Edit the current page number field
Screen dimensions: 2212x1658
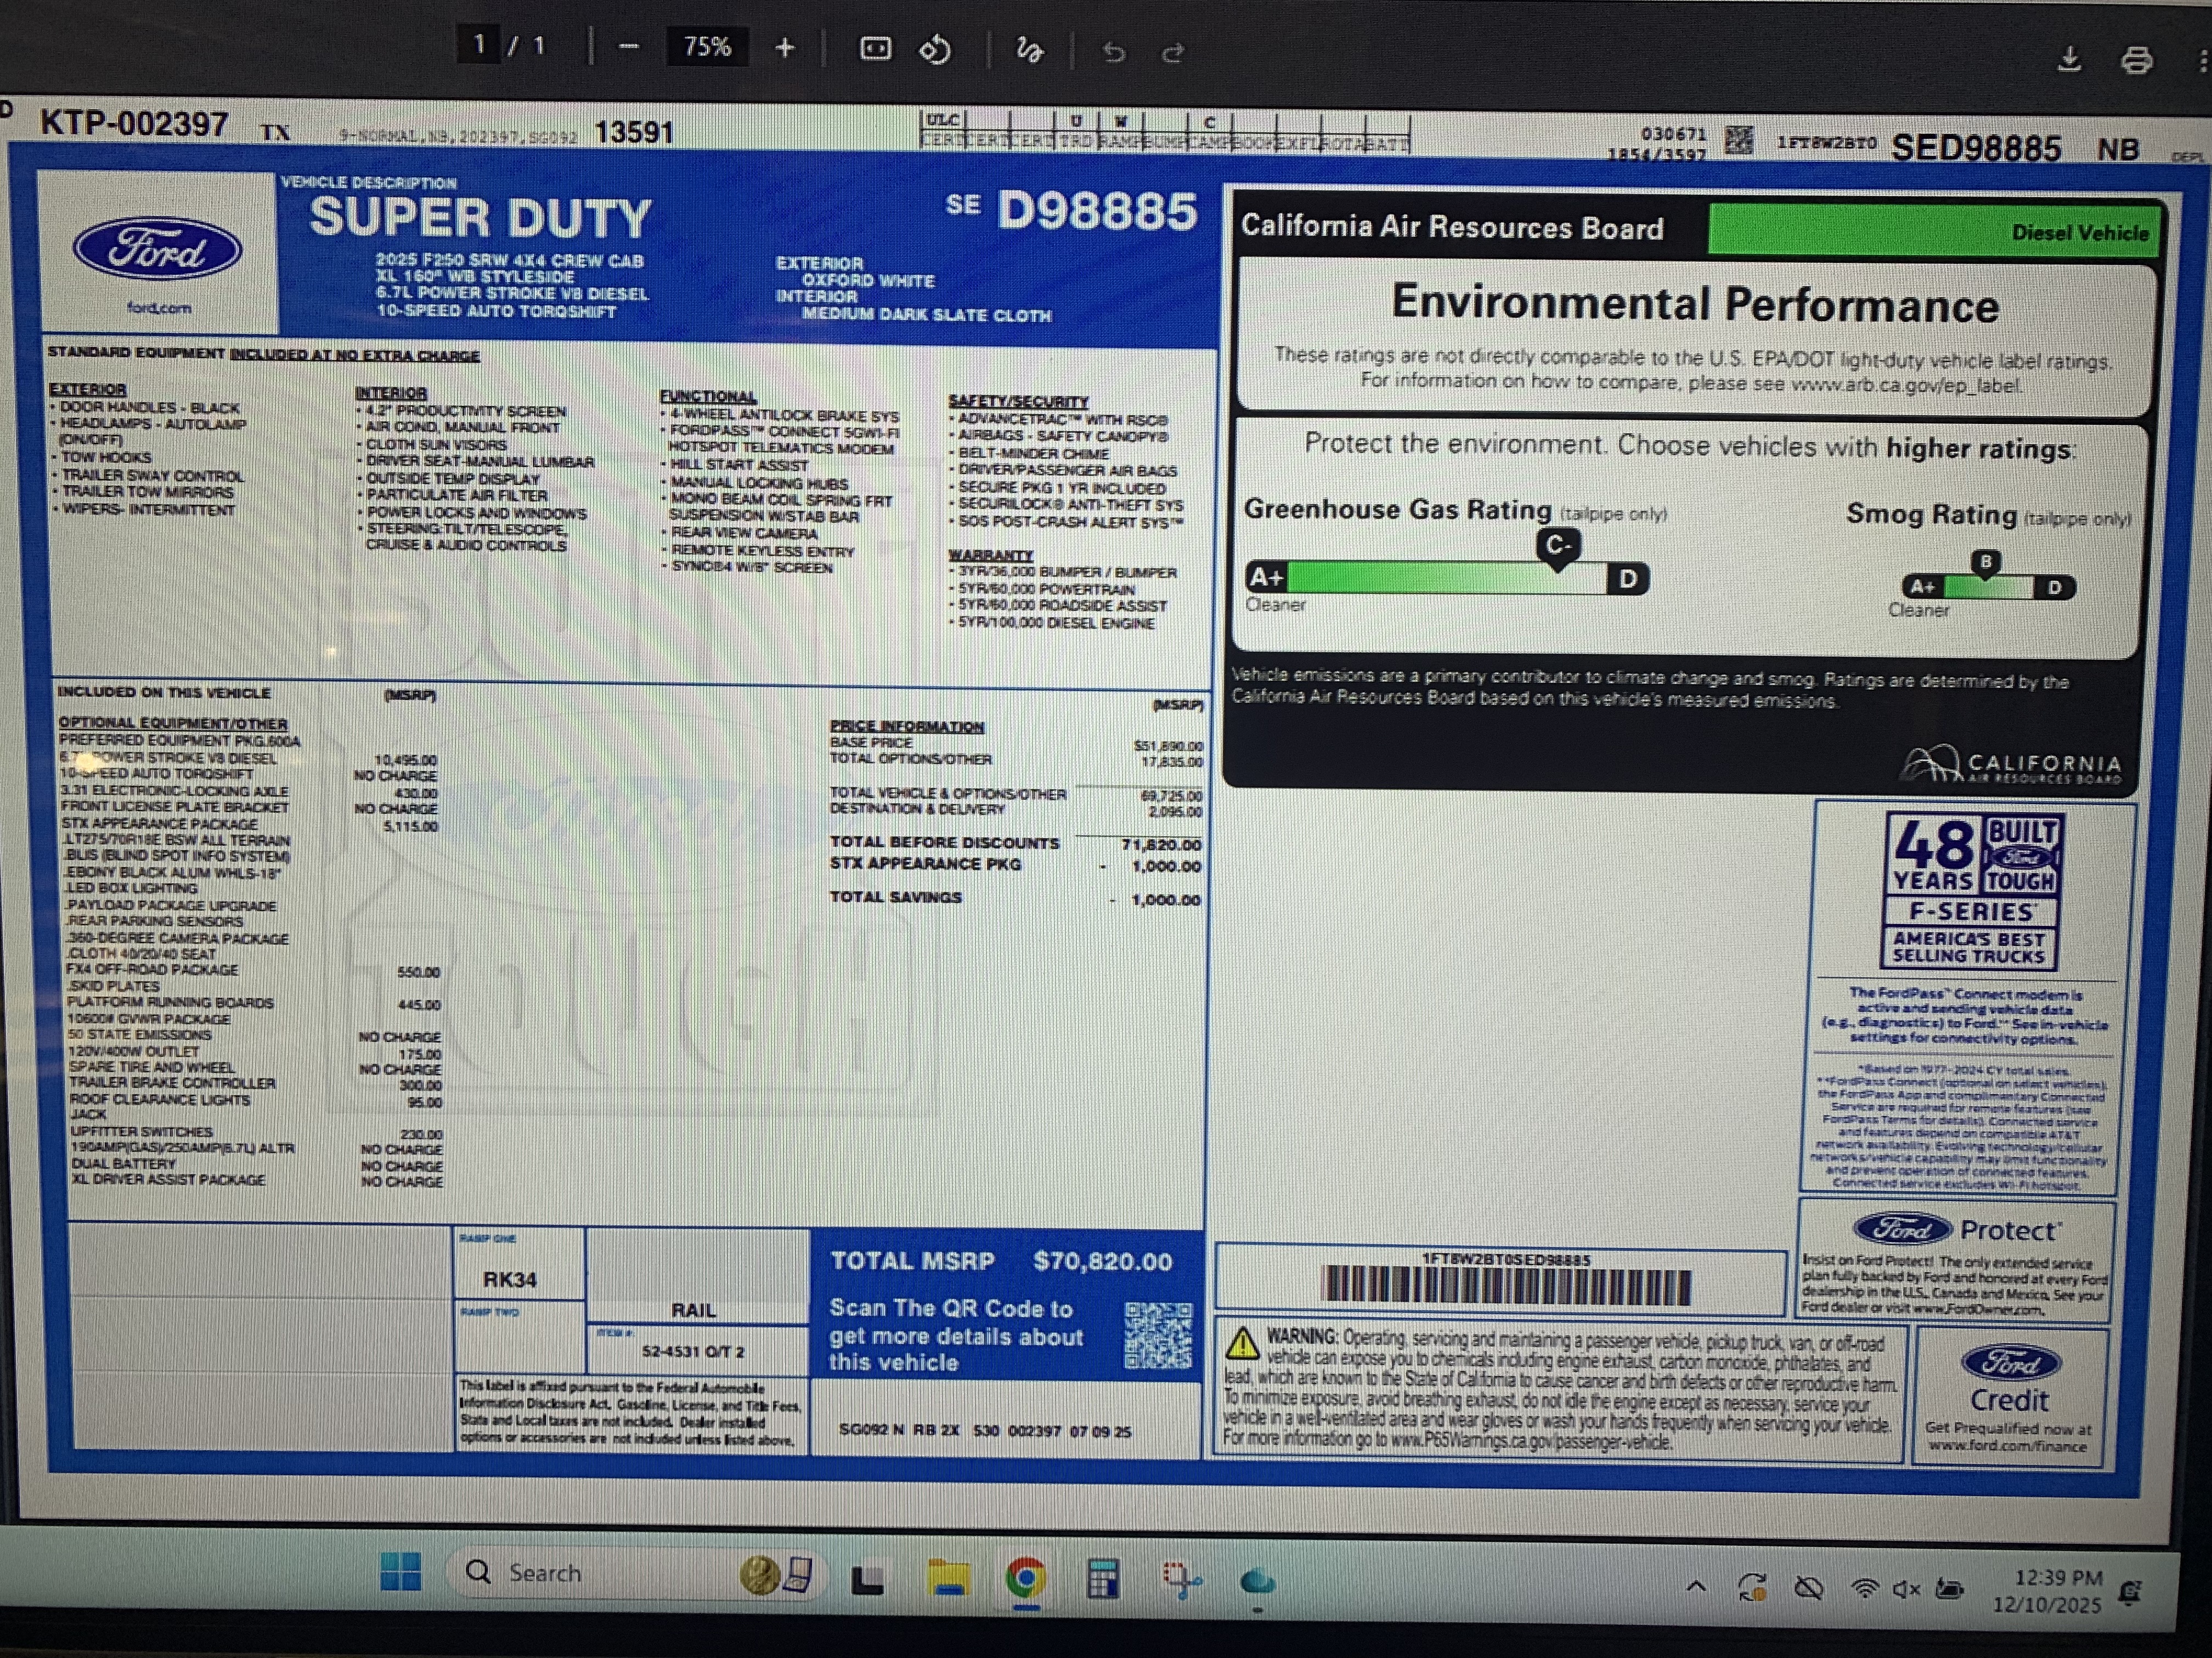(480, 44)
